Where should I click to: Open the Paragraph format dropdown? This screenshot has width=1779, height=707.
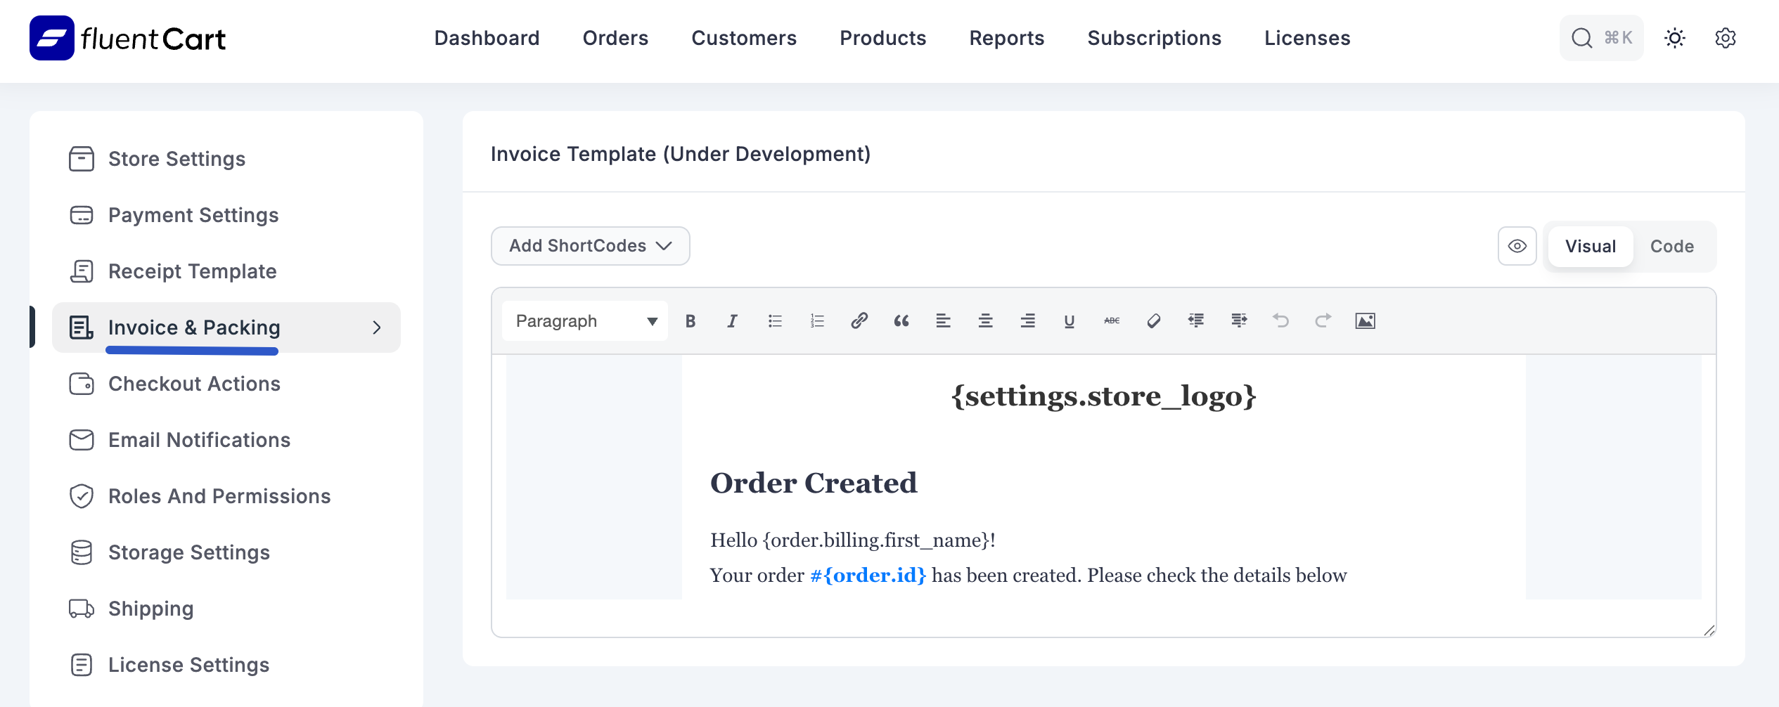585,321
